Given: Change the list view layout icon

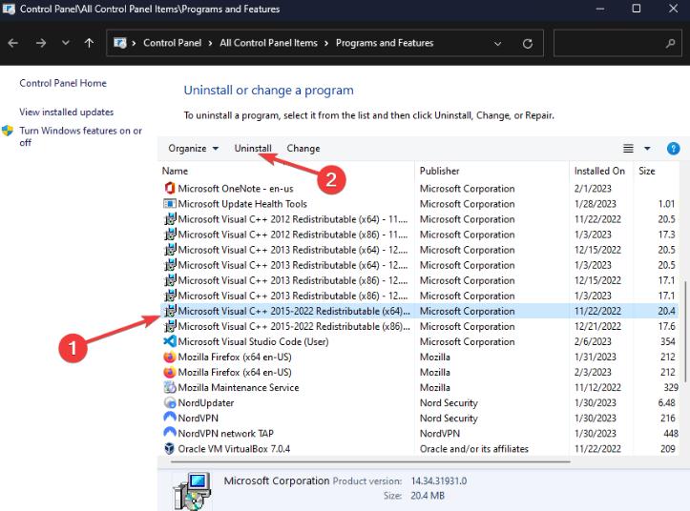Looking at the screenshot, I should tap(628, 149).
